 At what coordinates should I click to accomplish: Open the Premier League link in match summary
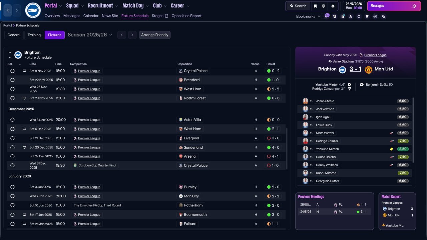click(375, 55)
